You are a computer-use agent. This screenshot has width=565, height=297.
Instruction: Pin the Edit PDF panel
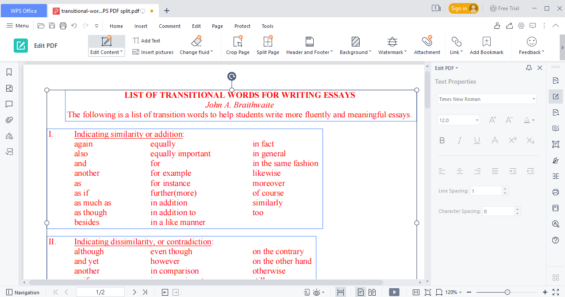529,68
